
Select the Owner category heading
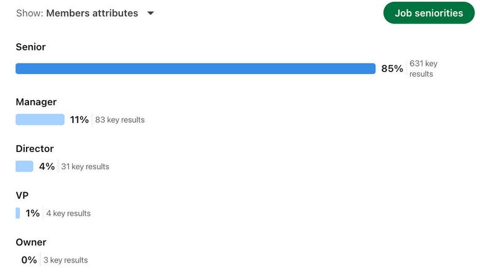pyautogui.click(x=31, y=242)
